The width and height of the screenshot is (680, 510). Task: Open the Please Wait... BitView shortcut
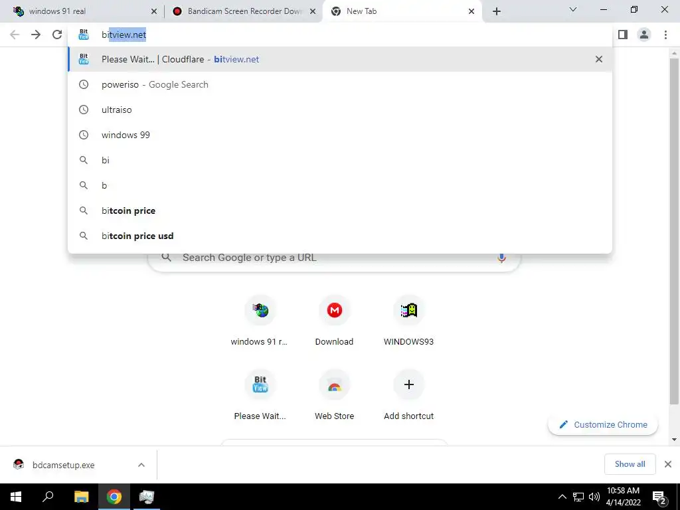[260, 395]
